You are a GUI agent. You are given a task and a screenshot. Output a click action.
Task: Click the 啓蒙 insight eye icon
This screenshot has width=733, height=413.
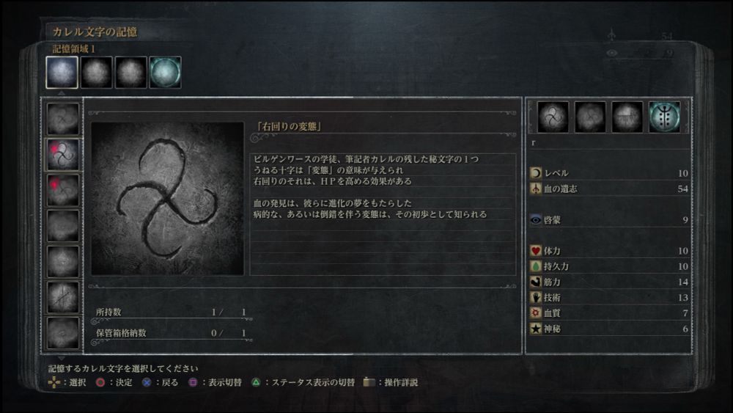536,220
